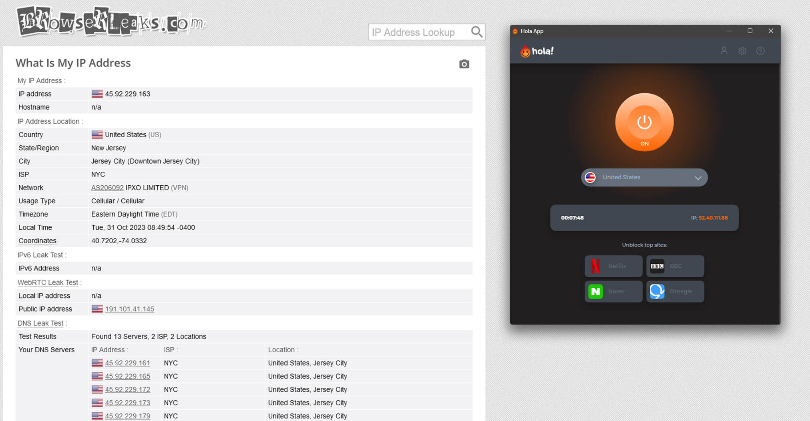Click the IP Address Lookup search field
Image resolution: width=810 pixels, height=421 pixels.
(x=419, y=32)
